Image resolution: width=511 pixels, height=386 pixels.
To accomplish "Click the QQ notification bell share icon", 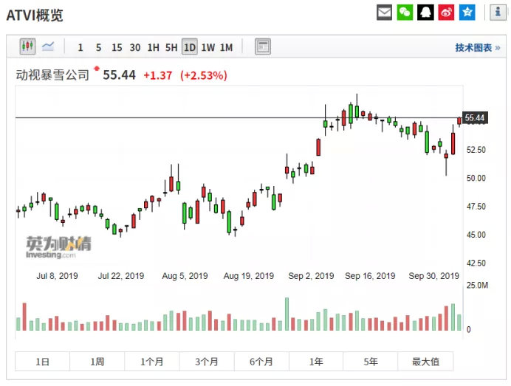I will 425,13.
